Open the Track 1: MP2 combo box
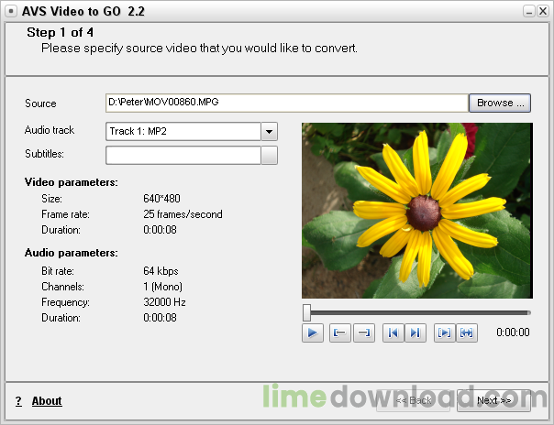 183,132
